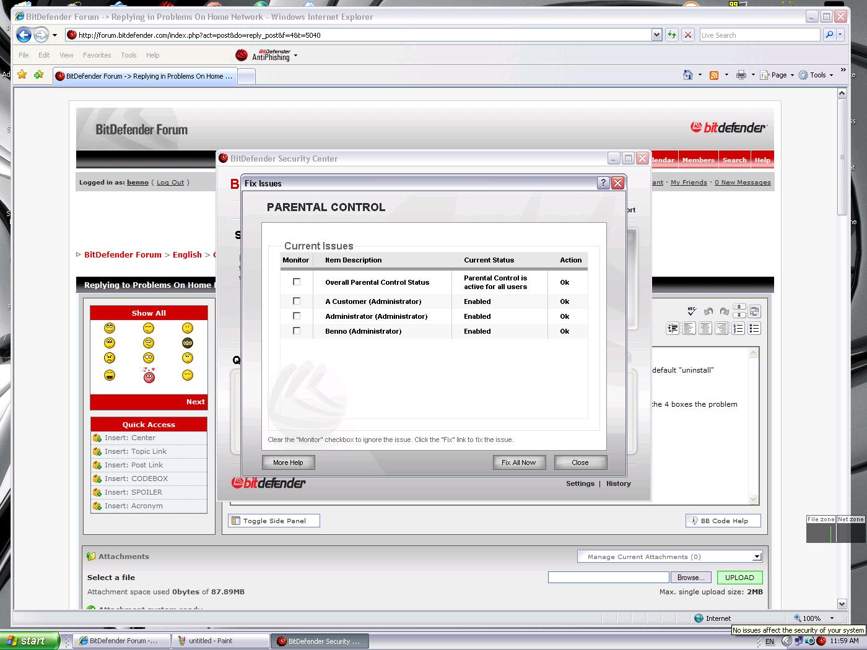Open the Edit menu
The height and width of the screenshot is (650, 867).
click(44, 55)
